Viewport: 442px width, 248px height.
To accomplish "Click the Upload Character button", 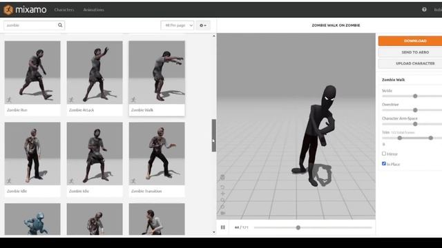I will (410, 63).
